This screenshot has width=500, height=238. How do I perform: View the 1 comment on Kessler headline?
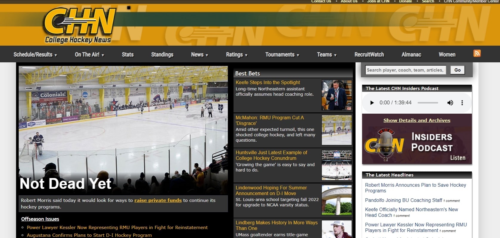pyautogui.click(x=447, y=231)
